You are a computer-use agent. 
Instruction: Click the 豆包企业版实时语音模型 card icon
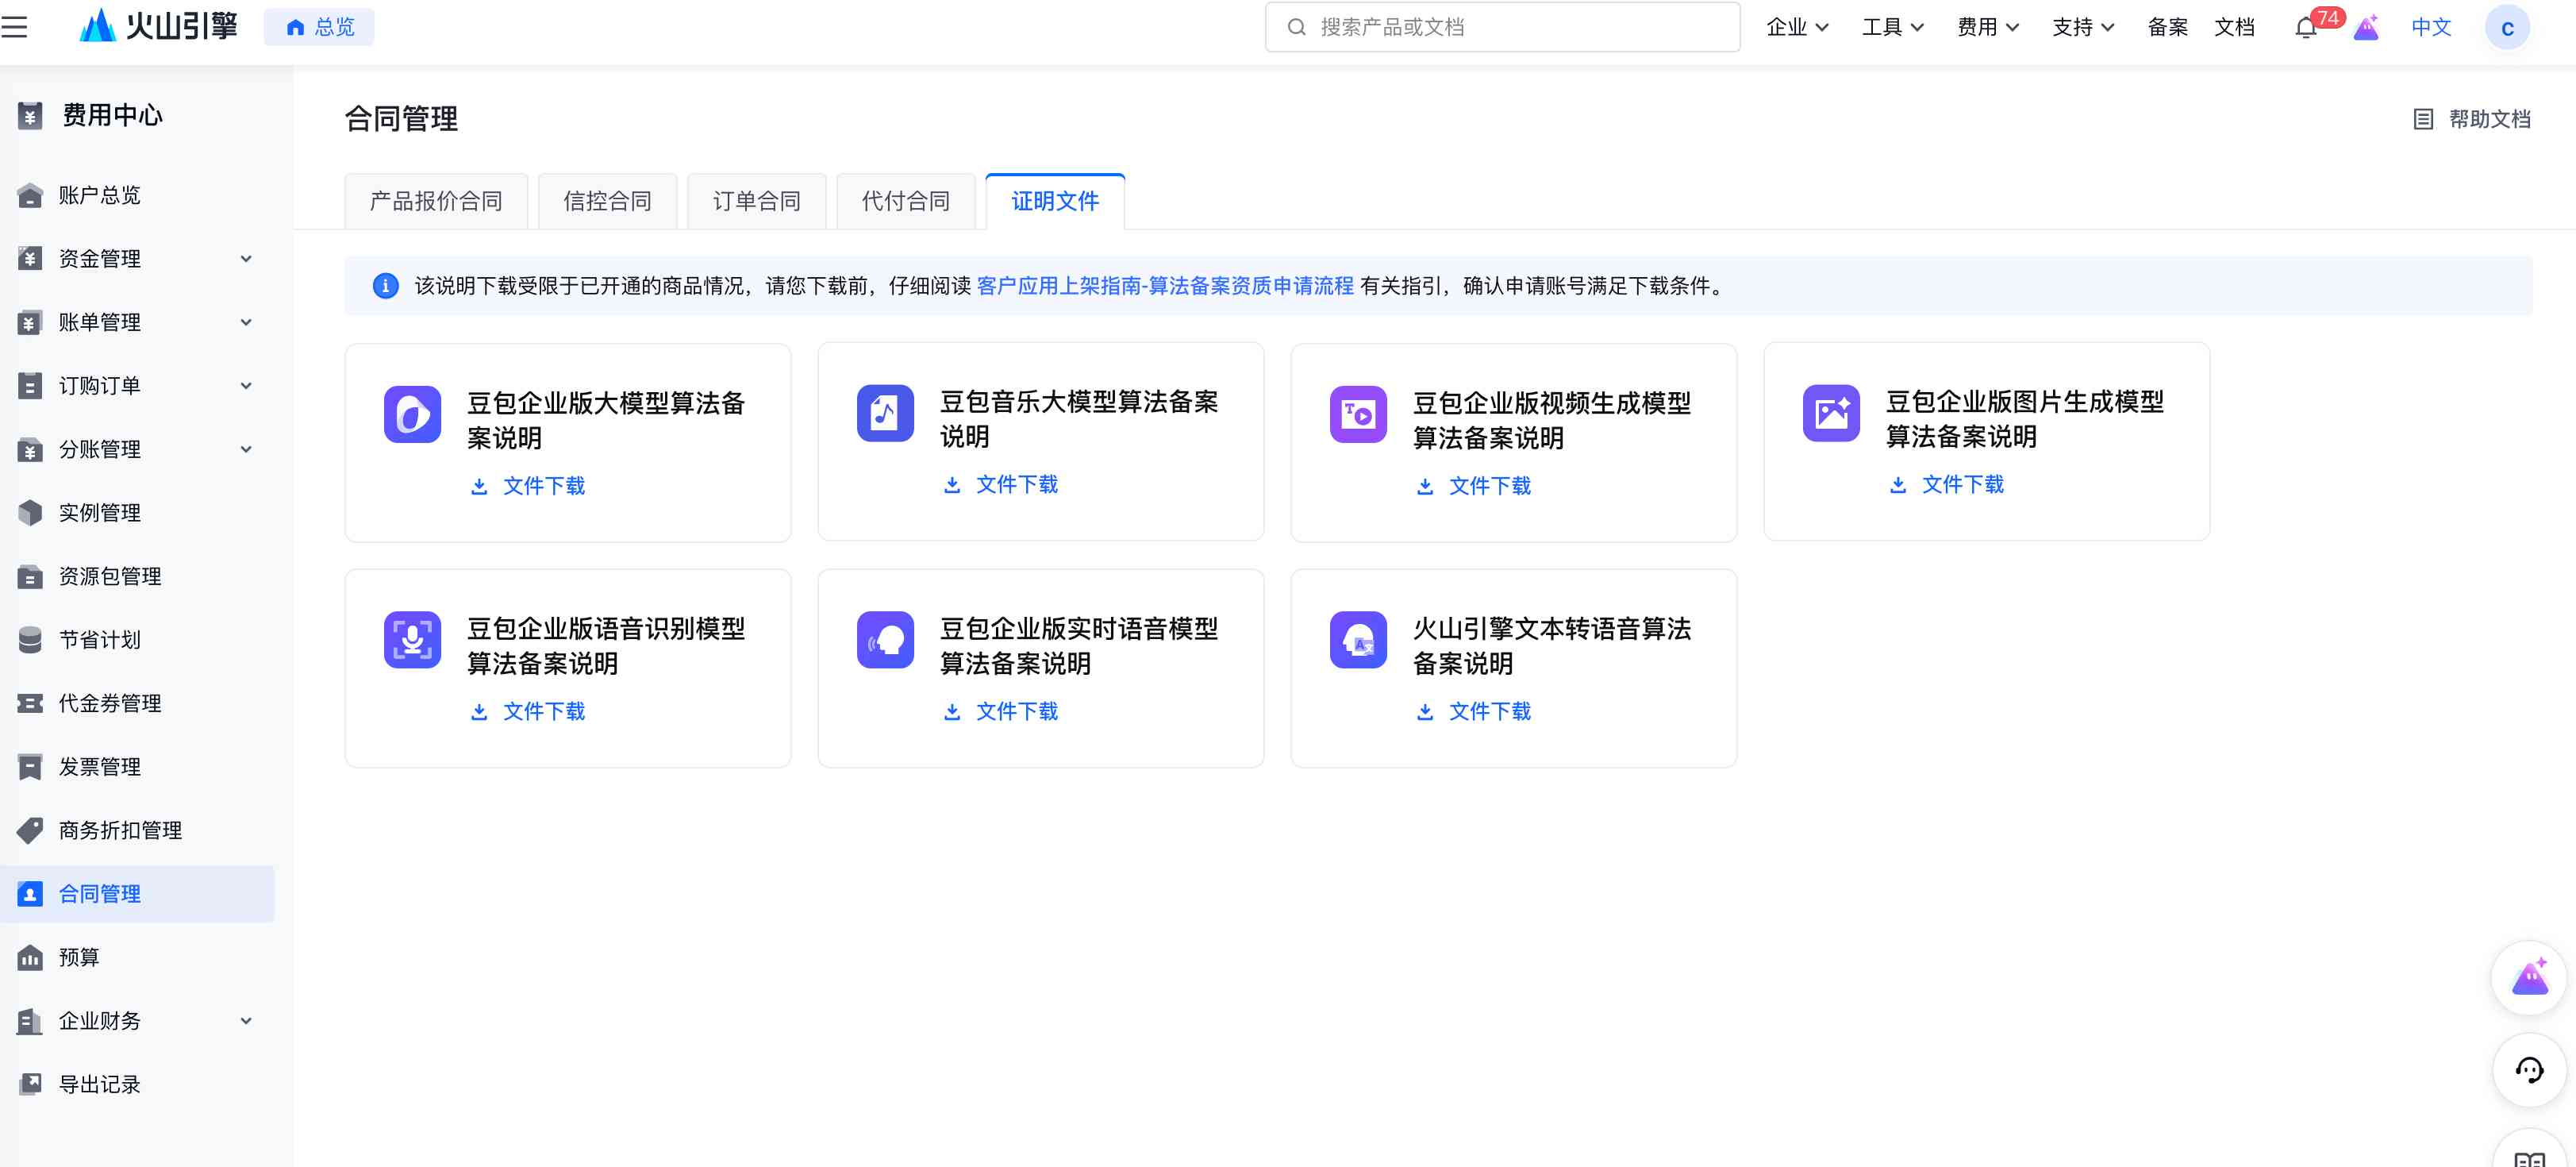click(x=885, y=640)
